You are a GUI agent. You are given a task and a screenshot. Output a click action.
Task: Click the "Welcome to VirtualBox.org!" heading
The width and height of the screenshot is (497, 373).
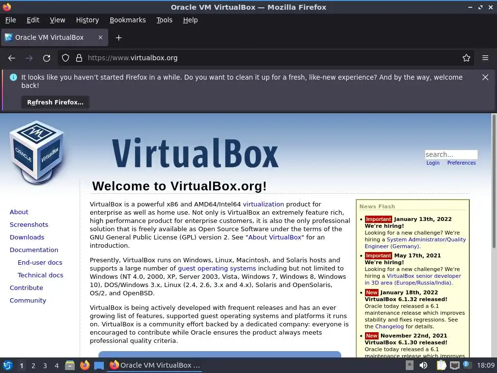[x=180, y=186]
